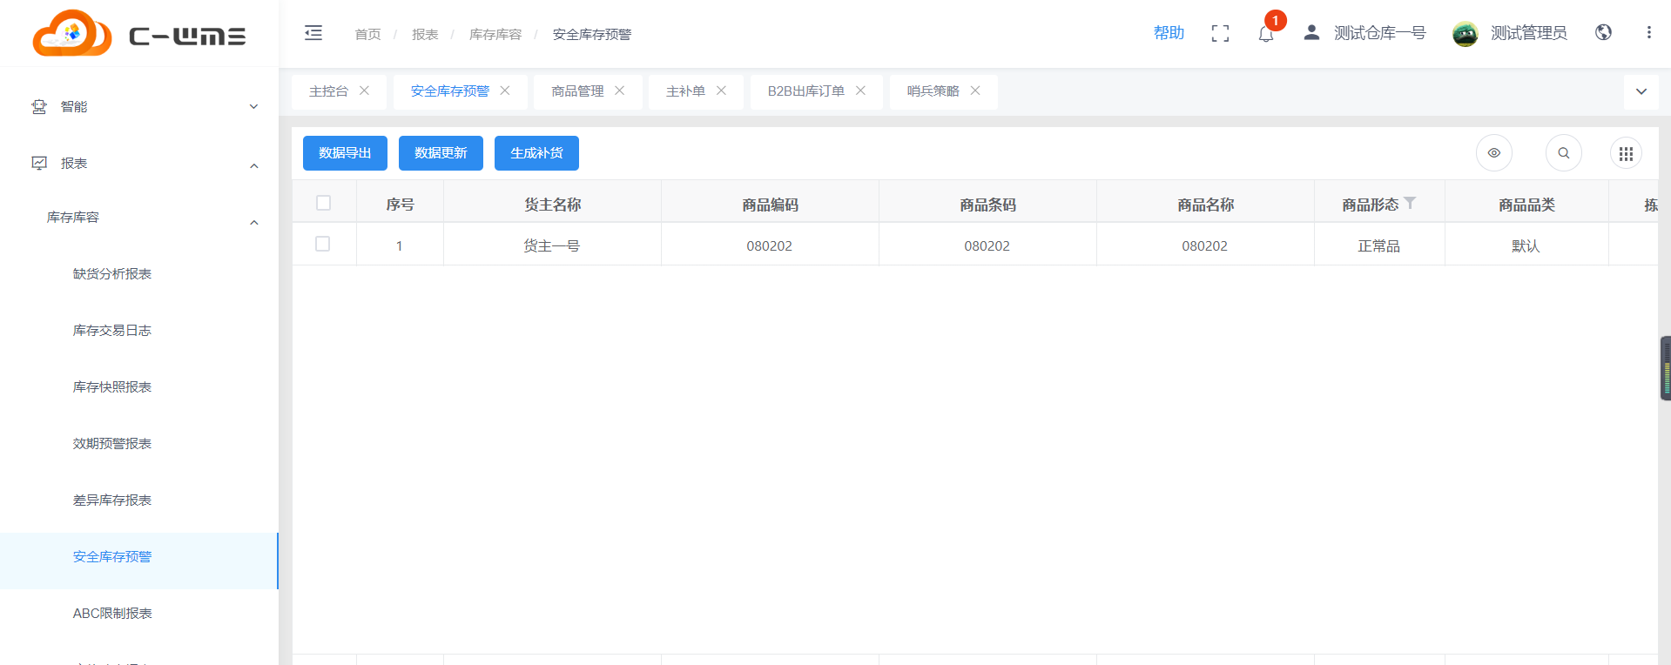
Task: Close the 安全库存预警 tab
Action: pos(505,91)
